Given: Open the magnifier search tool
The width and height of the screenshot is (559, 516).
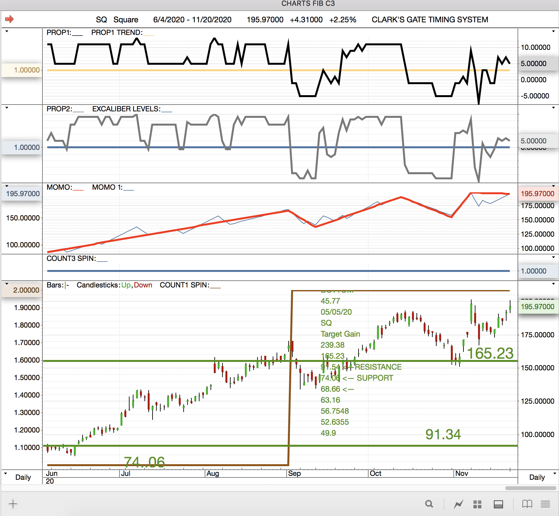Looking at the screenshot, I should point(429,504).
